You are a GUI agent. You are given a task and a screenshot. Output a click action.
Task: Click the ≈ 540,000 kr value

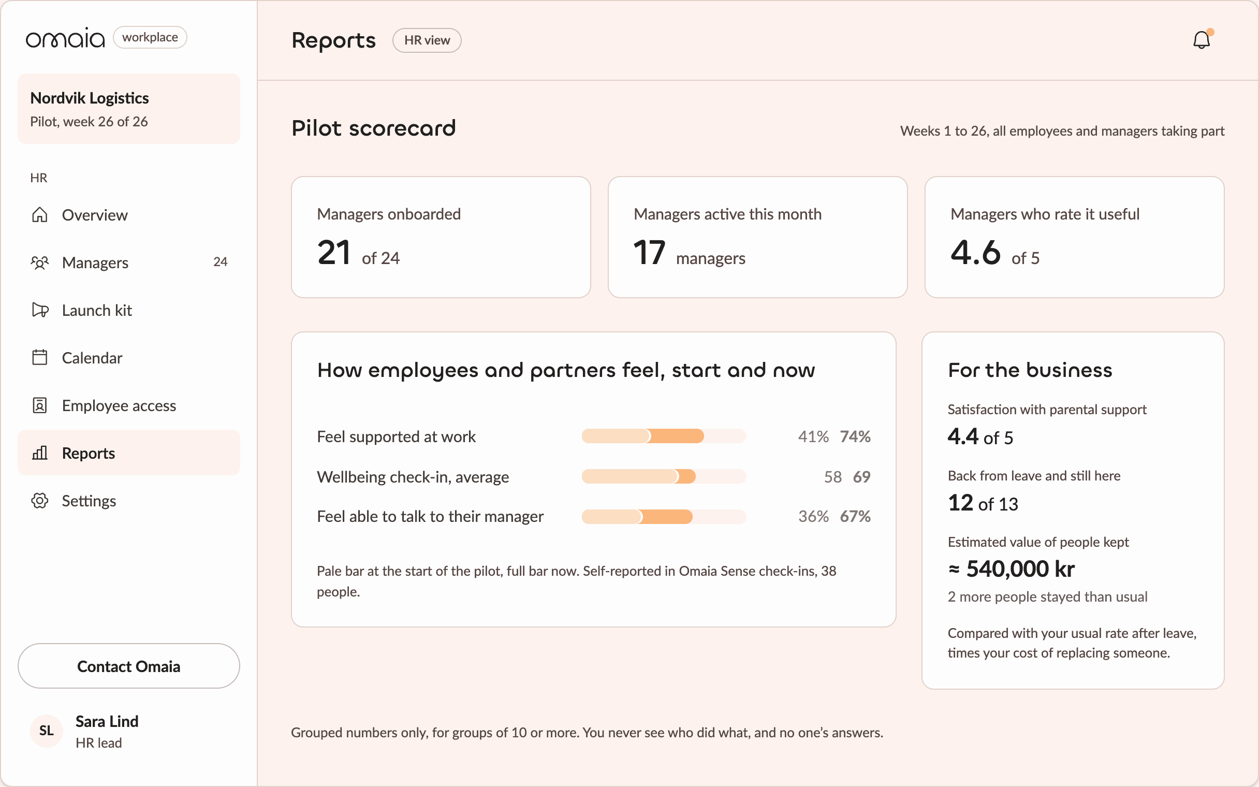(1011, 569)
